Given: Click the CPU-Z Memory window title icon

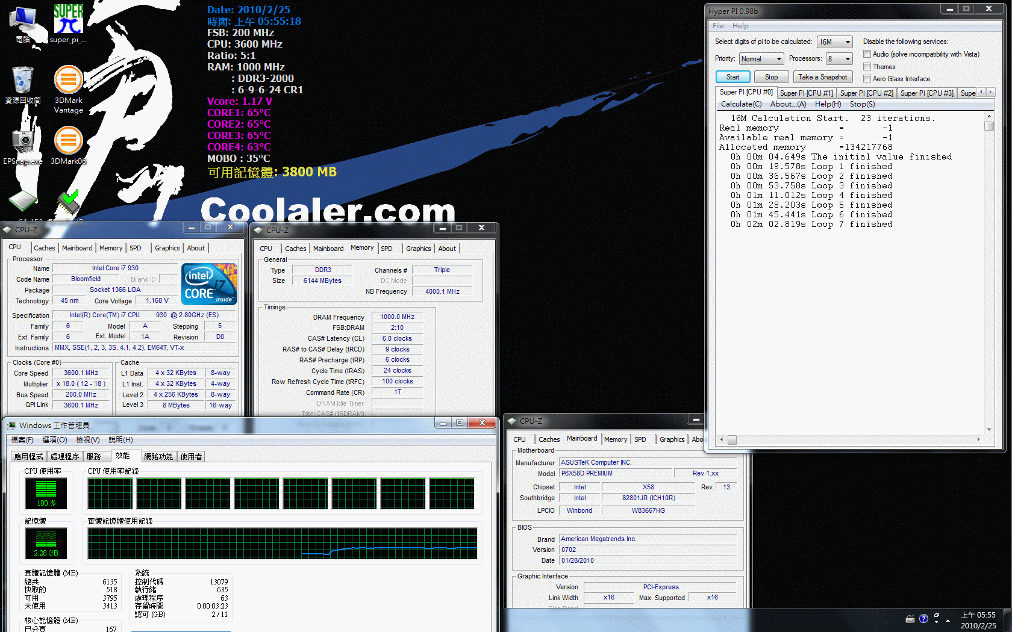Looking at the screenshot, I should pos(259,230).
